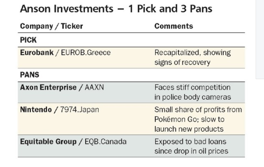Click the EQB.Canada ticker text
This screenshot has height=167, width=264.
(106, 142)
